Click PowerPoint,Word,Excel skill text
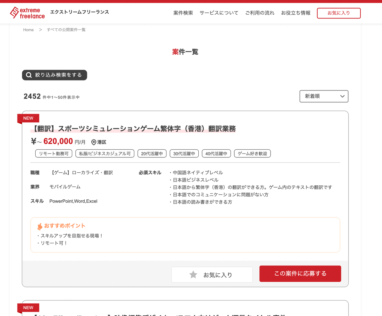This screenshot has width=382, height=316. (x=74, y=201)
